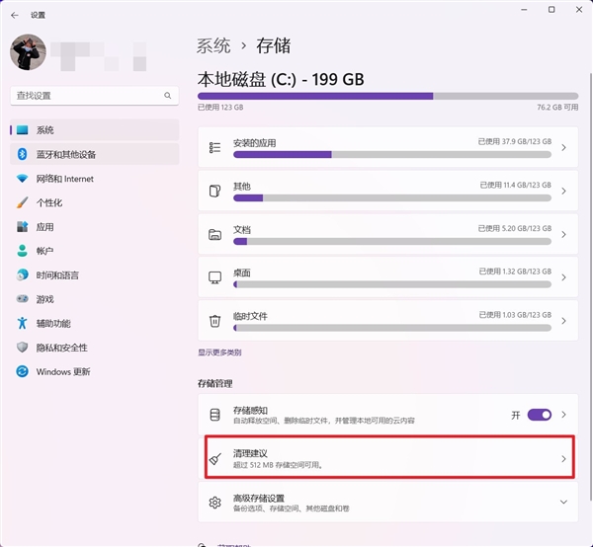Expand 桌面 category chevron
The image size is (593, 547).
pyautogui.click(x=564, y=277)
